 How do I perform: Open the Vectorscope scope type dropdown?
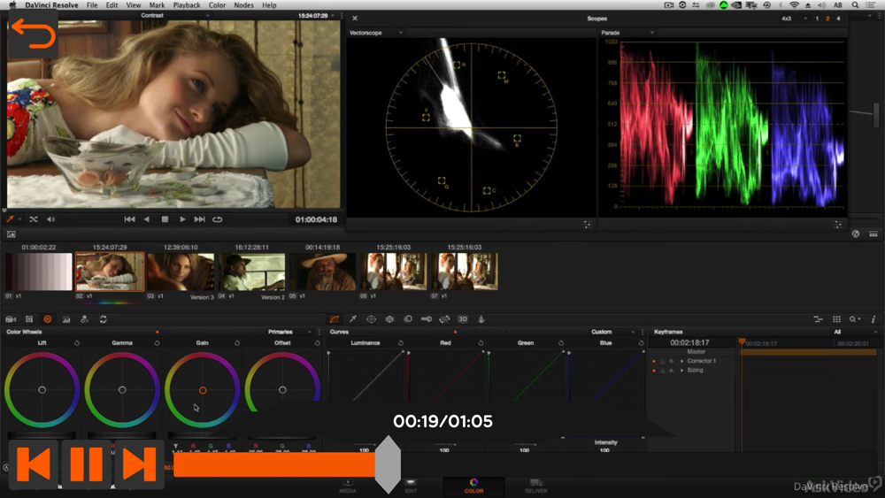click(x=376, y=33)
